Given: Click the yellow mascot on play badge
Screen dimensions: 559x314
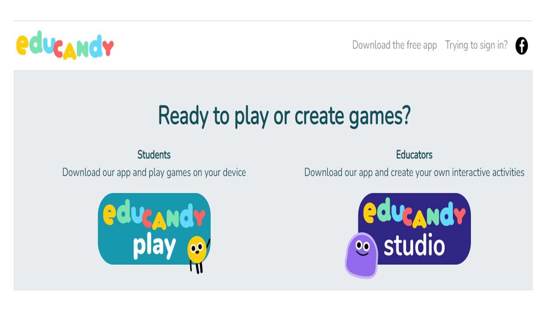Looking at the screenshot, I should click(197, 251).
